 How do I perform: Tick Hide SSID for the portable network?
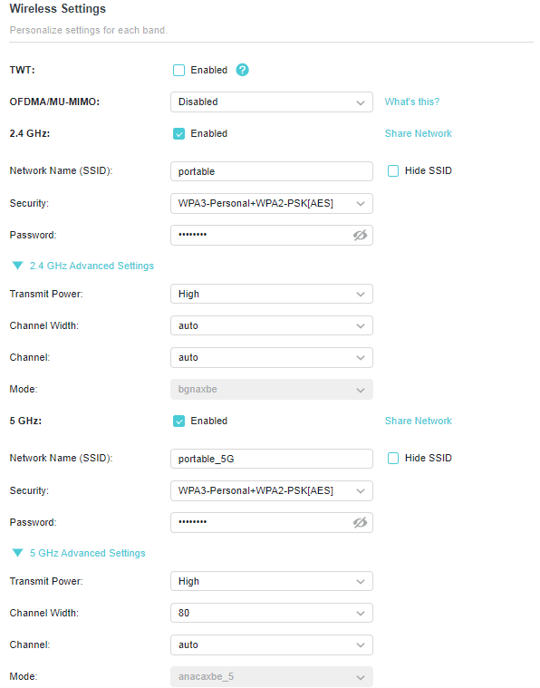(393, 170)
